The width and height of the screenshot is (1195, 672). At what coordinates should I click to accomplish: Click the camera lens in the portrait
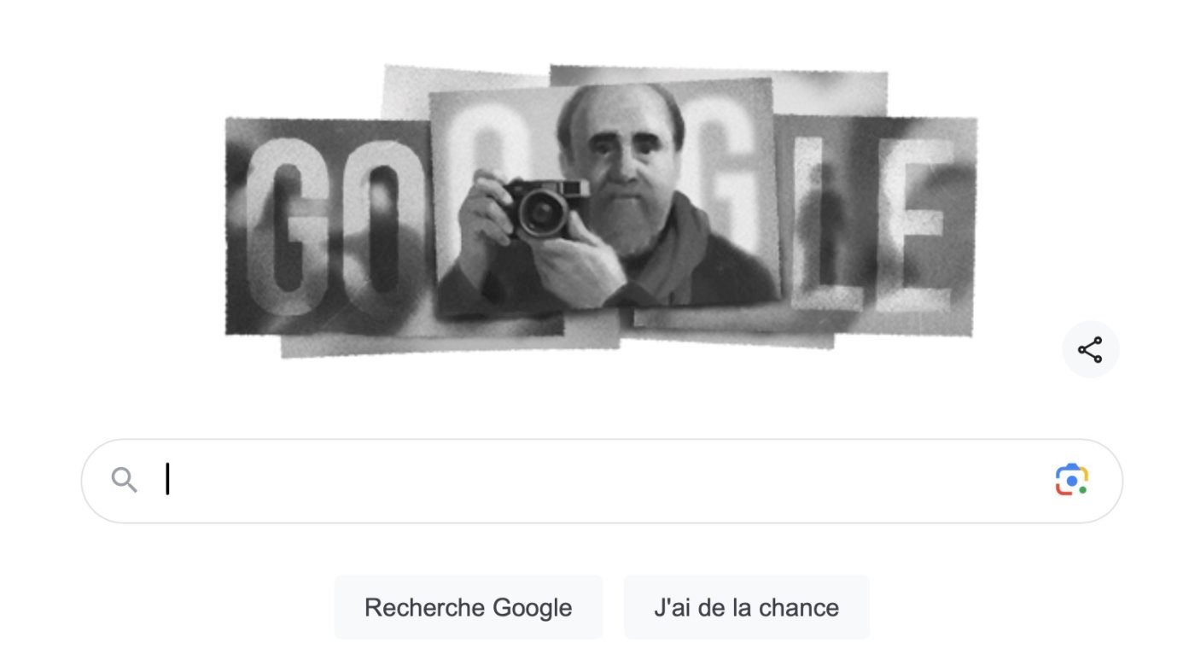[x=541, y=213]
